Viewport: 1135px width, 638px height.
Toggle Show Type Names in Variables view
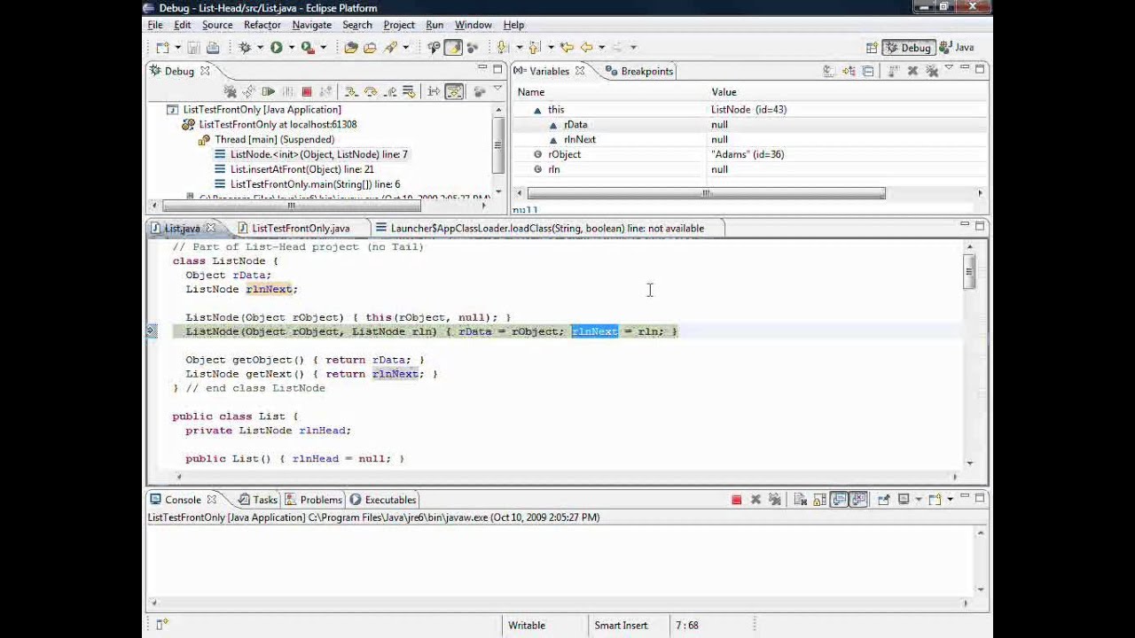click(x=828, y=71)
